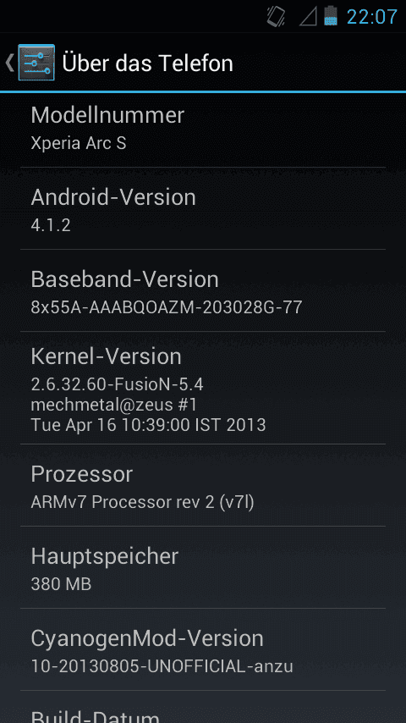
Task: Select the Hauptspeicher entry
Action: 203,567
